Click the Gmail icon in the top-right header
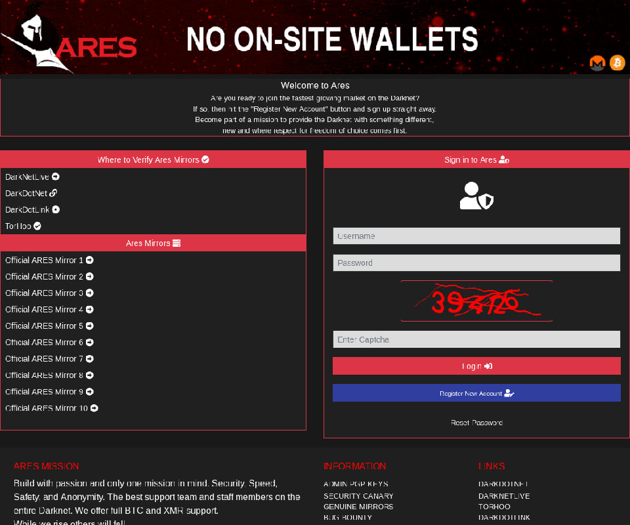 point(597,63)
